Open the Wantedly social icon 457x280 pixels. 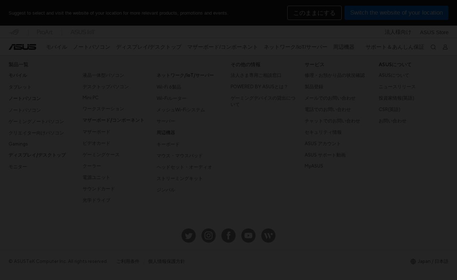coord(268,236)
